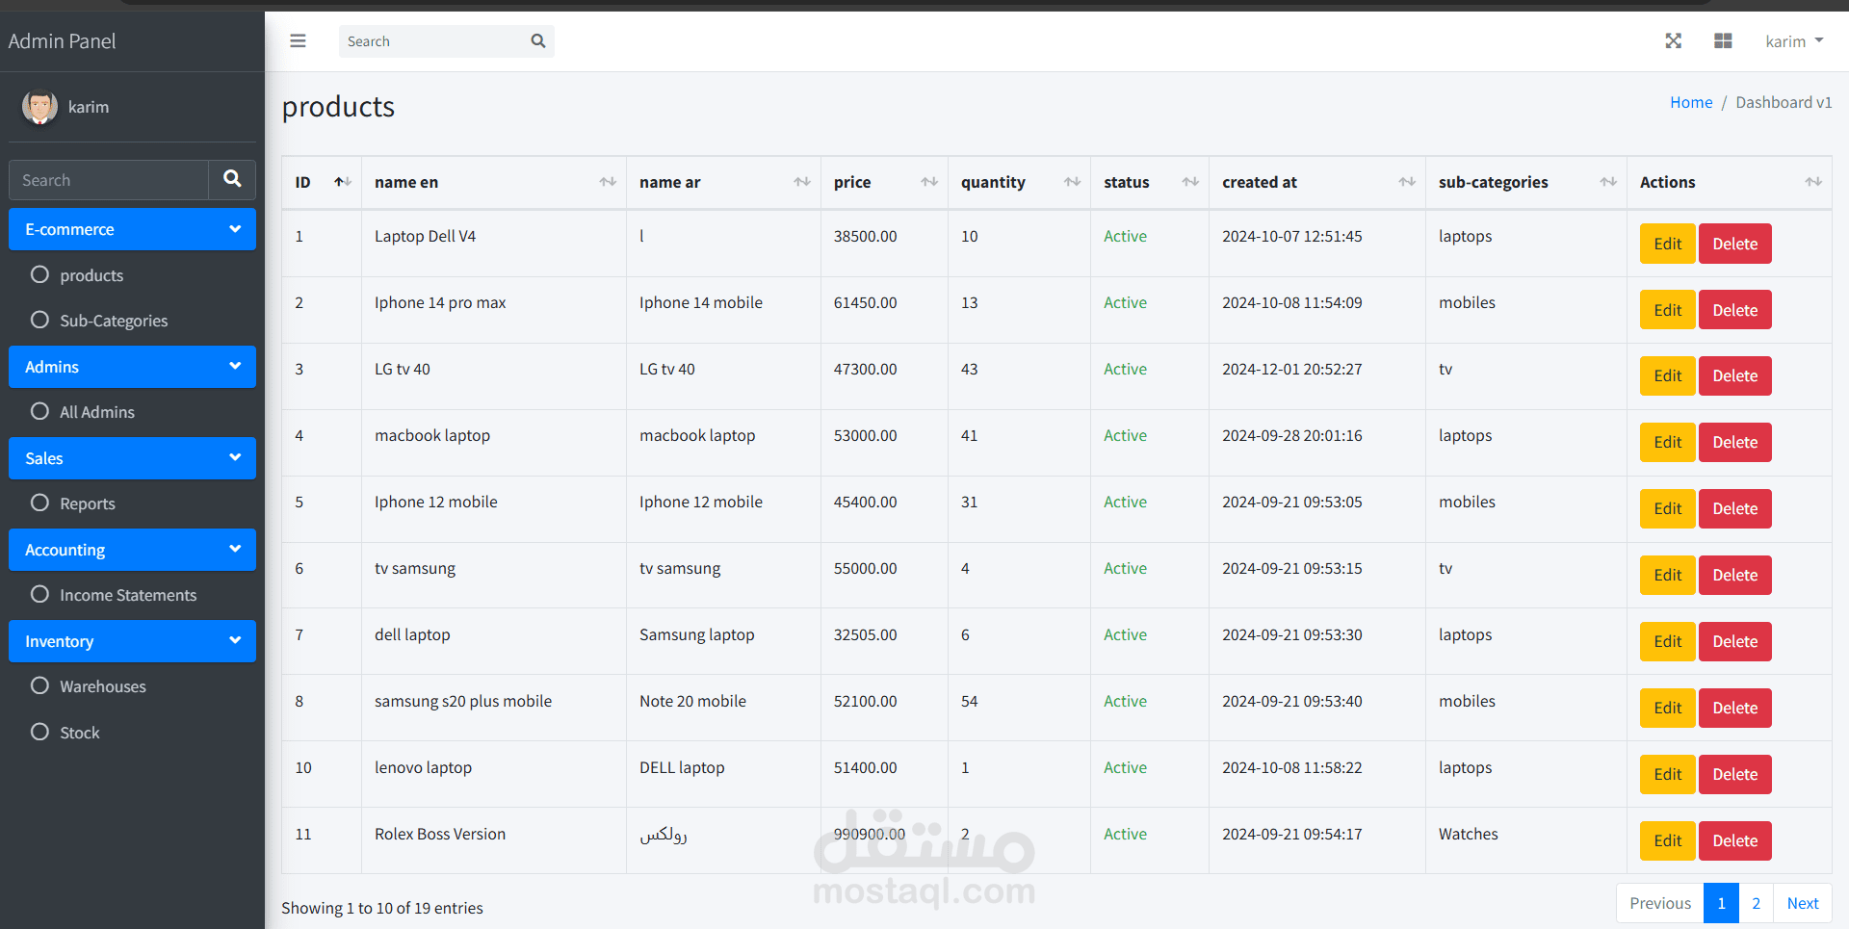The height and width of the screenshot is (929, 1849).
Task: Click the top navbar search magnifier icon
Action: [538, 41]
